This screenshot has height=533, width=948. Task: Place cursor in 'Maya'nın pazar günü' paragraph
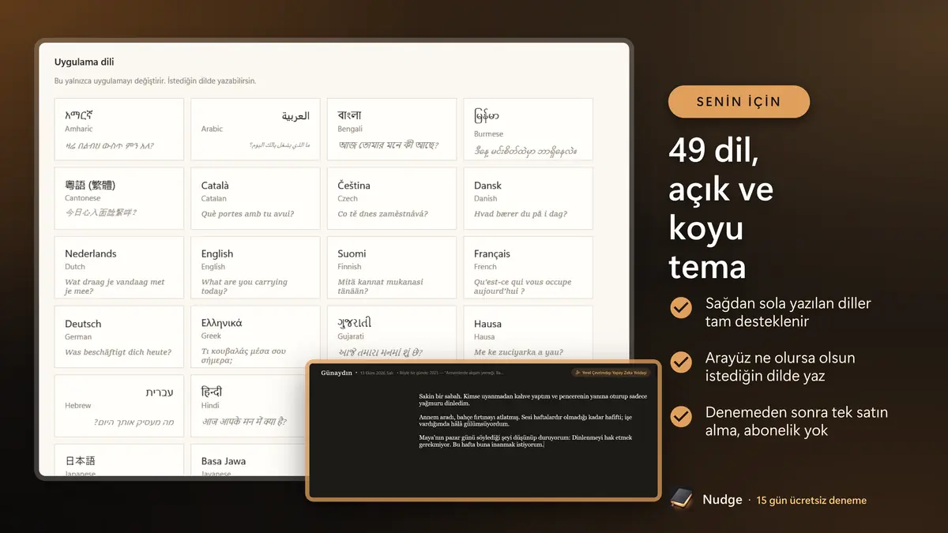coord(525,441)
